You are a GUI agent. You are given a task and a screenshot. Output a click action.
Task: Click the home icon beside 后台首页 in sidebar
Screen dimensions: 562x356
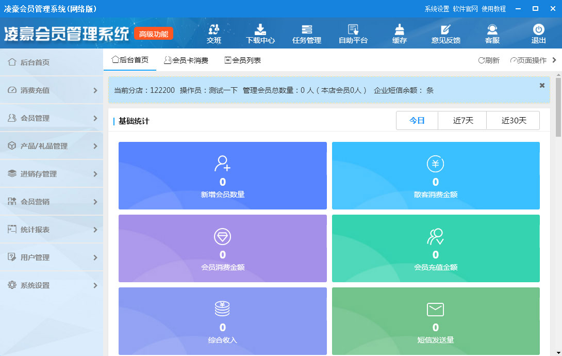(x=12, y=62)
